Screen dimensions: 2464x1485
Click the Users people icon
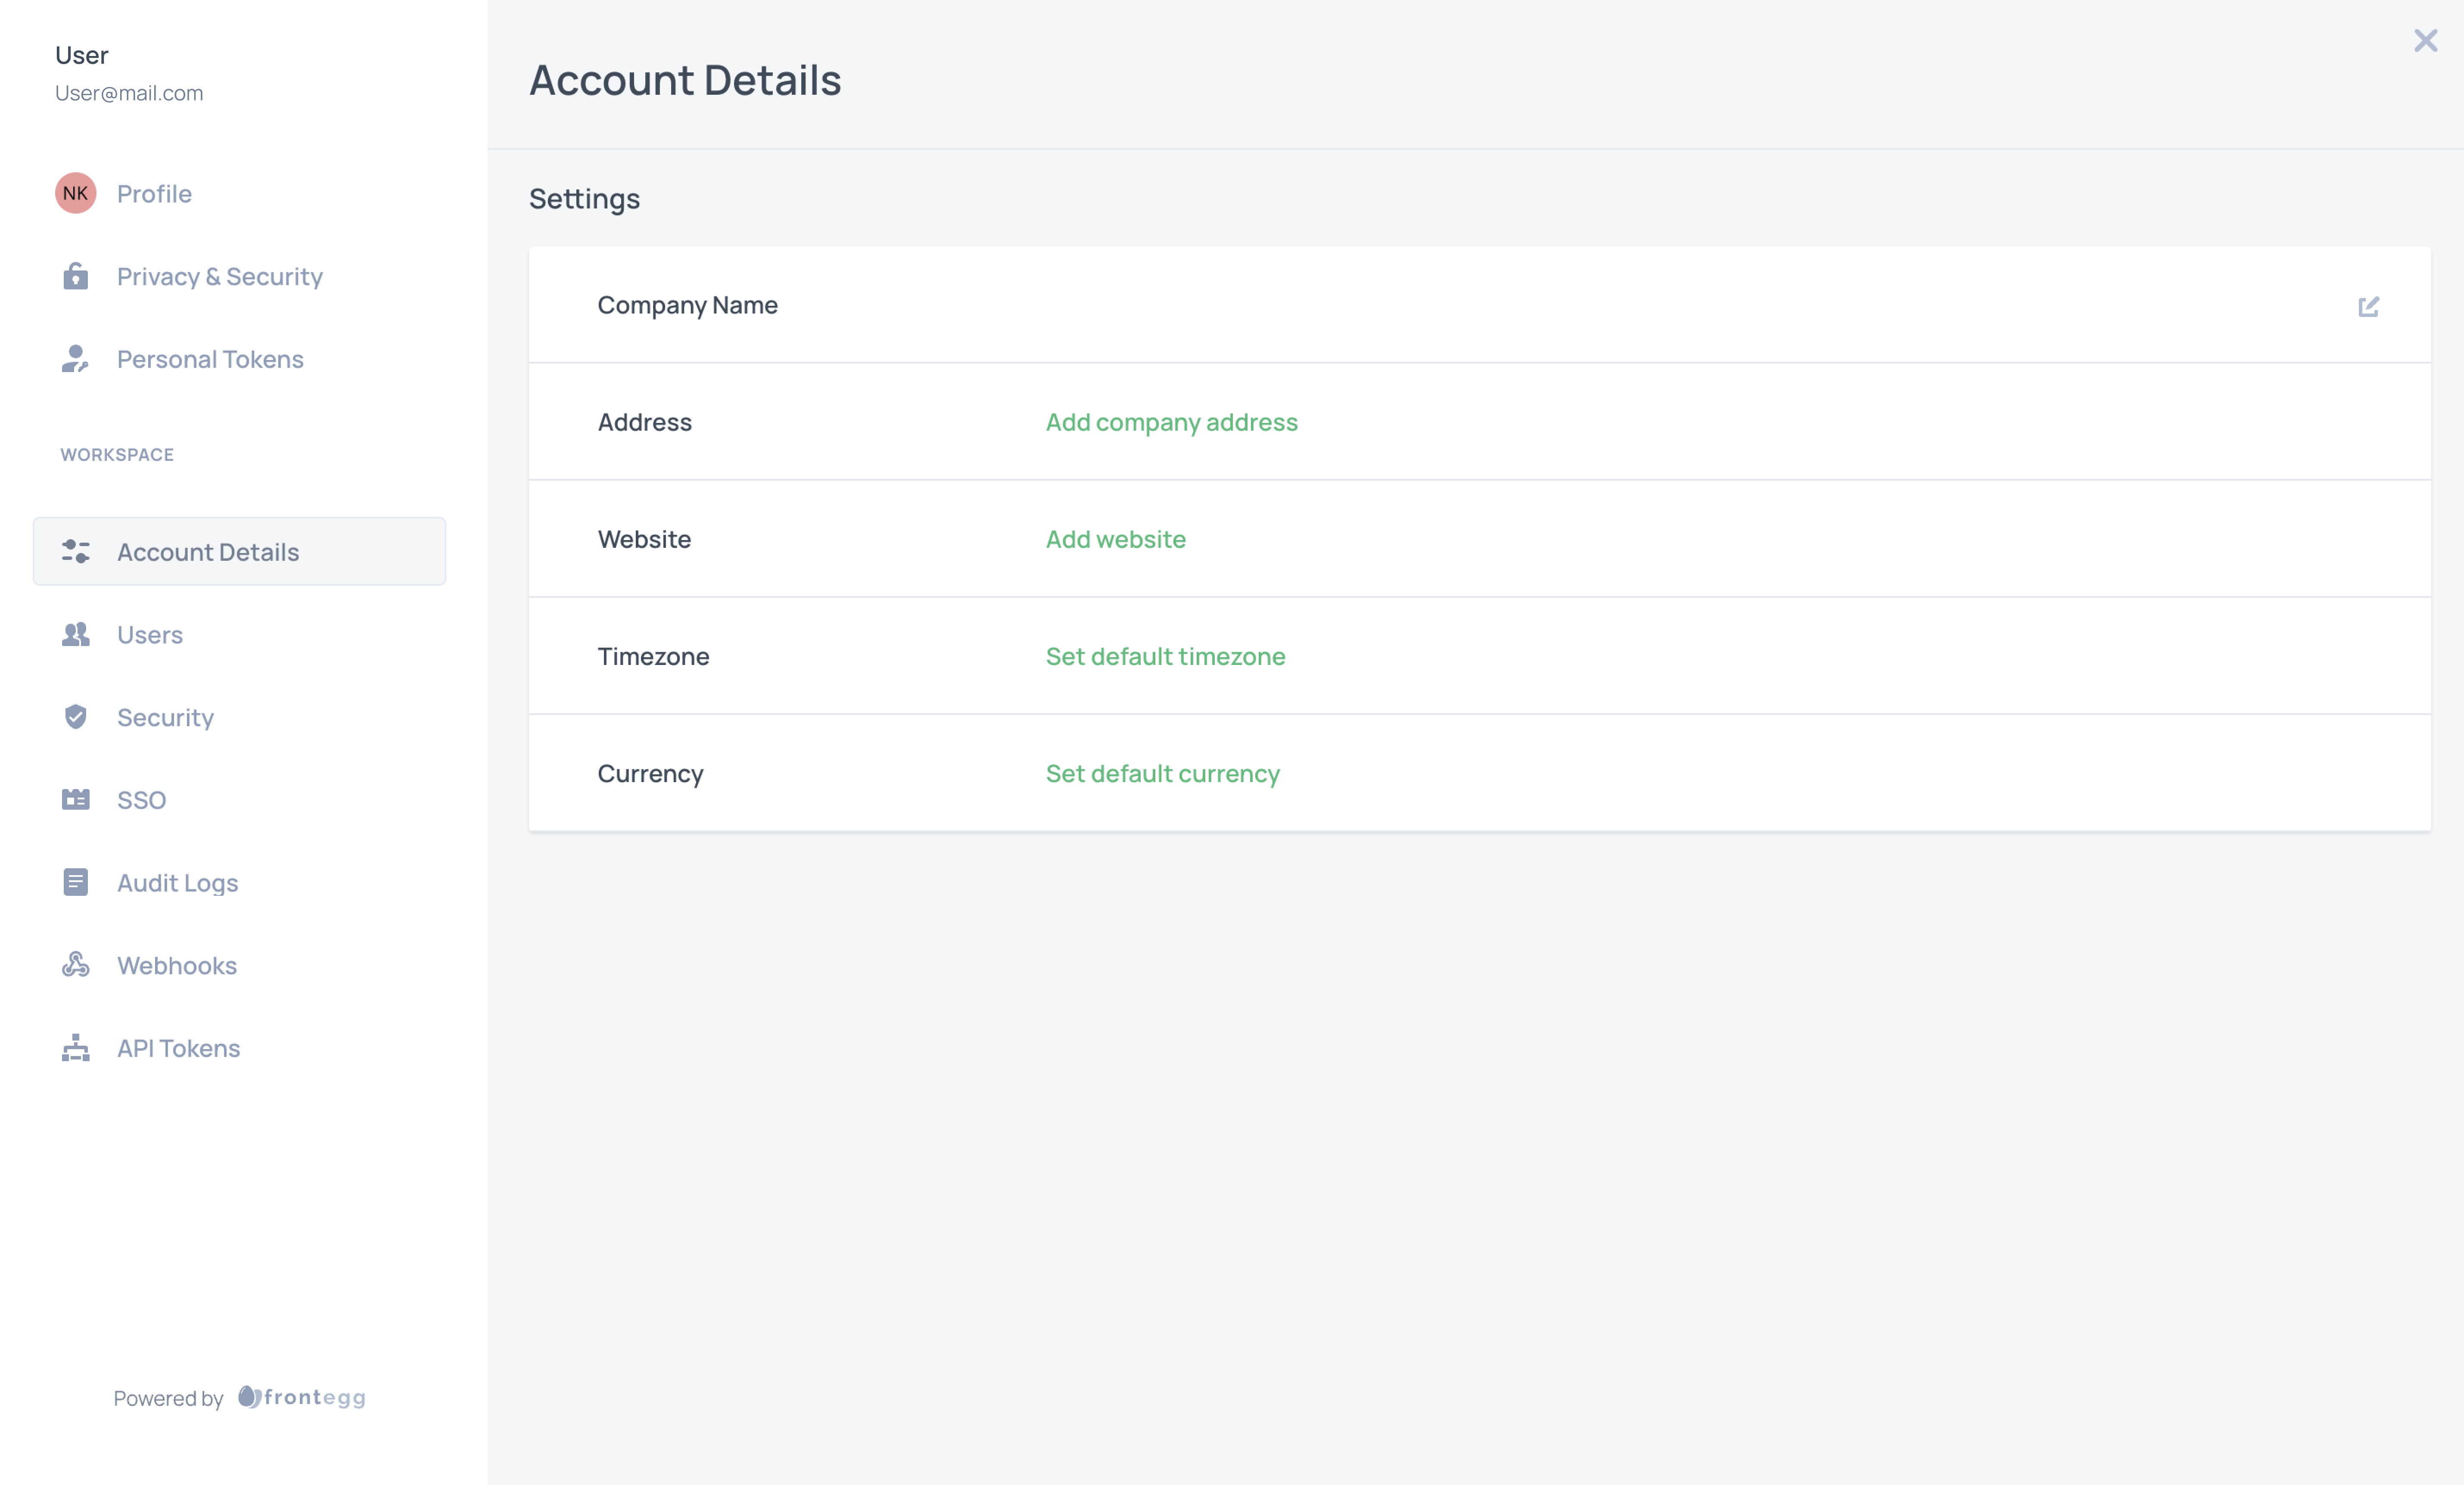coord(76,634)
